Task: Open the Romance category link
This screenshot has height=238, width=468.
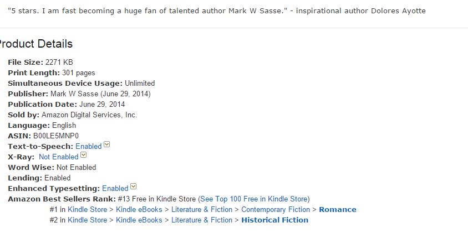Action: coord(338,210)
